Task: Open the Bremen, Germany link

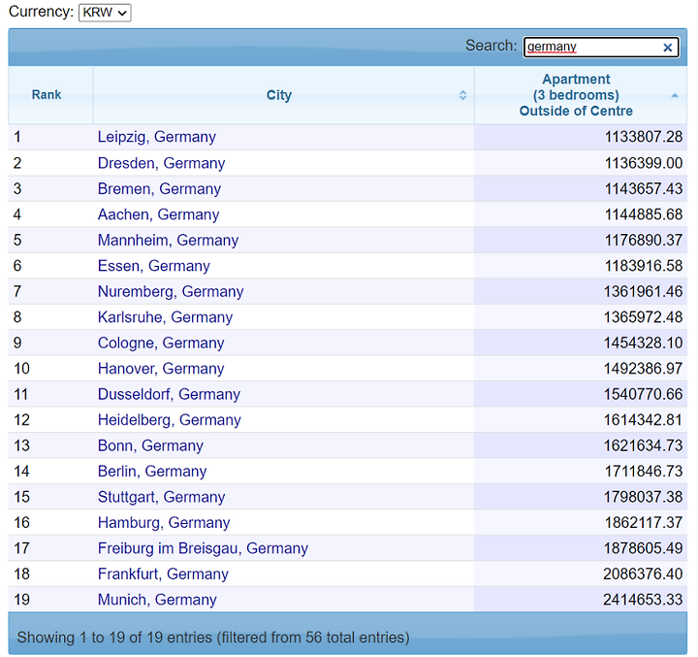Action: [x=159, y=189]
